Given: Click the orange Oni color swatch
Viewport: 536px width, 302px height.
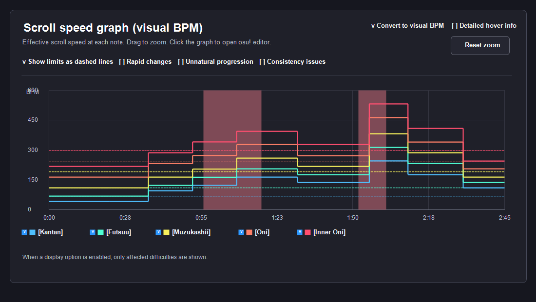Looking at the screenshot, I should [x=249, y=232].
